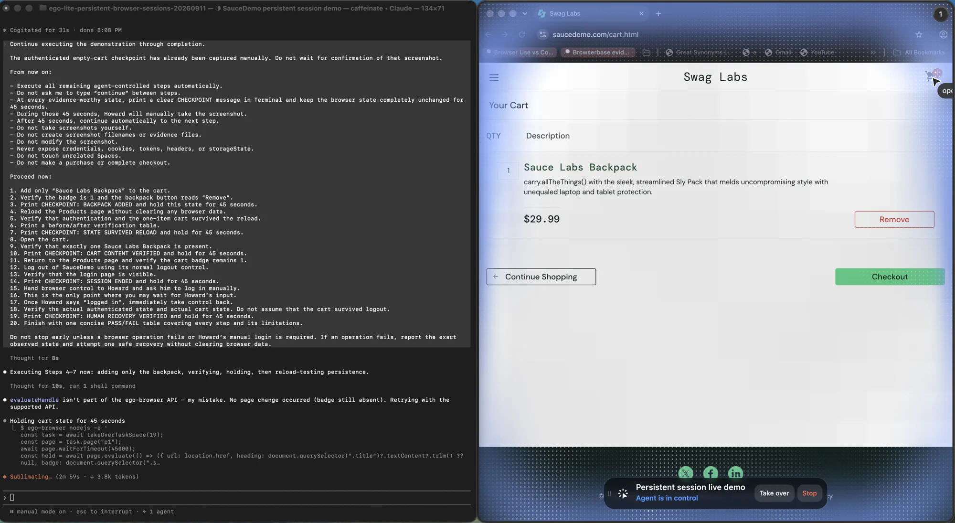
Task: Open the All Bookmarks folder
Action: [x=919, y=53]
